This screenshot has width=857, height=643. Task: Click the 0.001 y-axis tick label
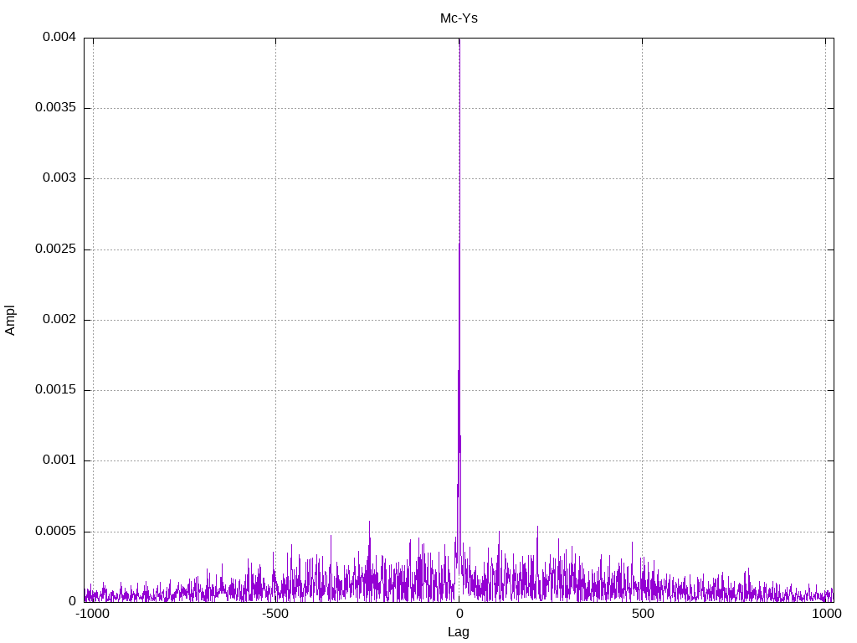pos(59,460)
